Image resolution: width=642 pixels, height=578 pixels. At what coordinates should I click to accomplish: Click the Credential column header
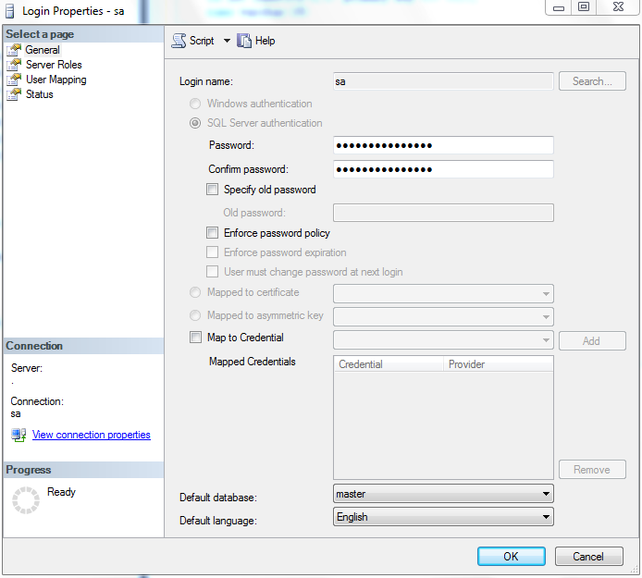pyautogui.click(x=389, y=364)
